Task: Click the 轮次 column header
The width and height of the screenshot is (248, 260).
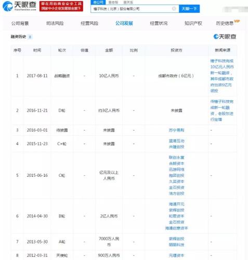Action: click(x=62, y=50)
